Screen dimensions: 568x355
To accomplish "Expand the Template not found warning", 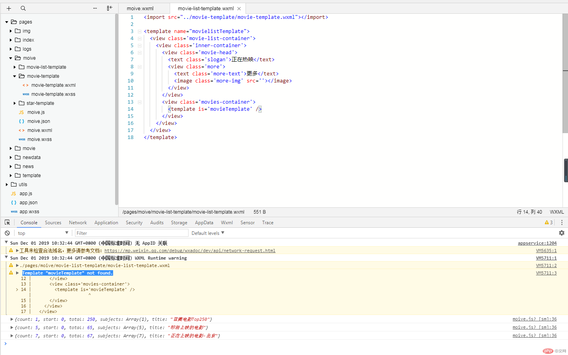I will click(x=17, y=273).
